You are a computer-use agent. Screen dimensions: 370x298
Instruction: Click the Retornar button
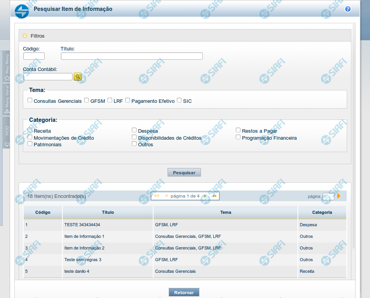pos(184,292)
